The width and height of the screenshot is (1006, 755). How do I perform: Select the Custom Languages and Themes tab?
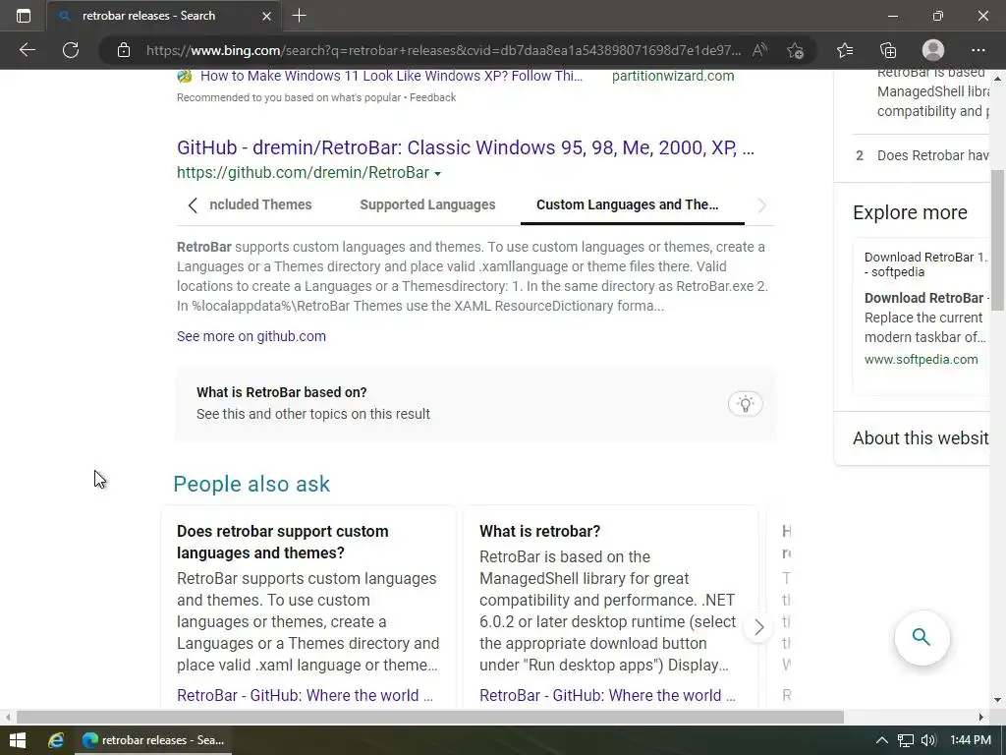628,204
